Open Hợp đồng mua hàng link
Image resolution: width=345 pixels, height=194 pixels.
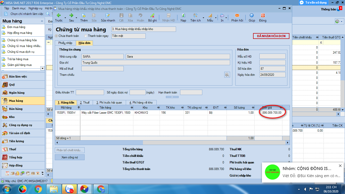coord(20,33)
